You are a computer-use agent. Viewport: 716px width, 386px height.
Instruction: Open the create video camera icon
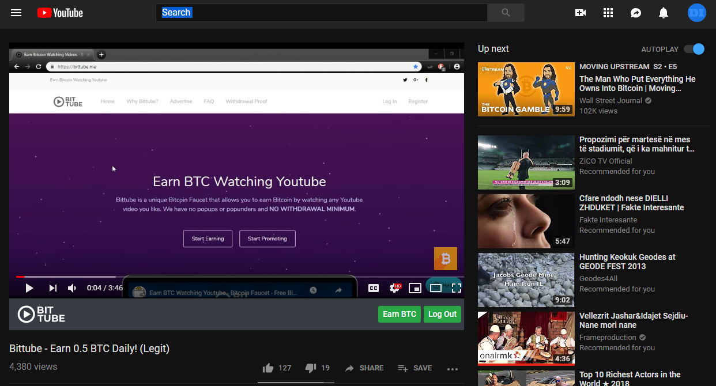click(x=581, y=13)
